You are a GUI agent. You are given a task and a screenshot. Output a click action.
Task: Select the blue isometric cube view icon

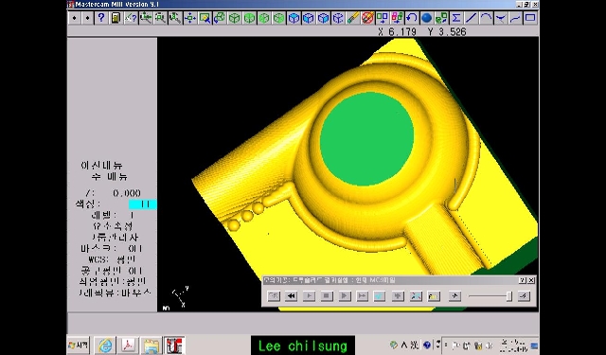click(294, 18)
